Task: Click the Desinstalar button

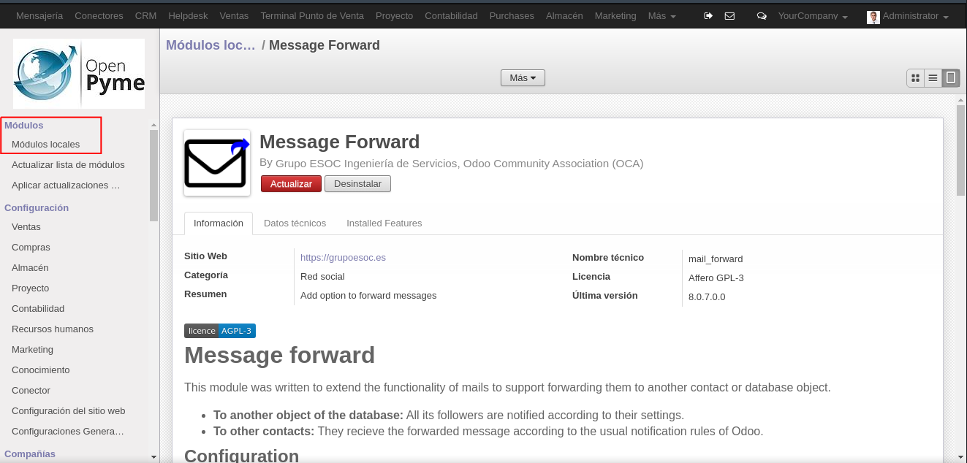Action: (357, 184)
